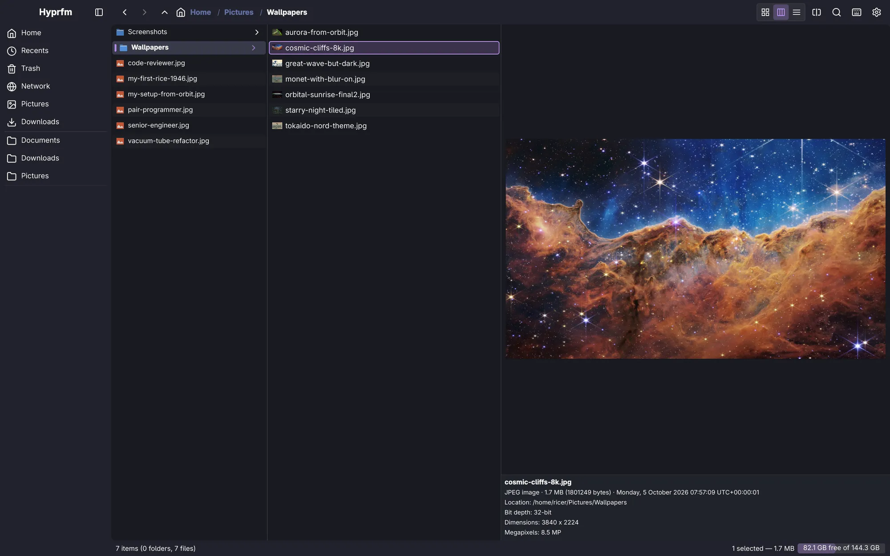Select vacuum-tube-refactor.jpg file
890x556 pixels.
189,141
